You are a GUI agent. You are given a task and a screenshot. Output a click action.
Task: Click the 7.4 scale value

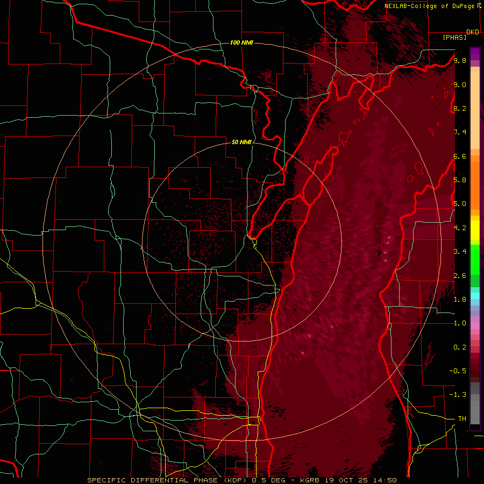[x=460, y=132]
